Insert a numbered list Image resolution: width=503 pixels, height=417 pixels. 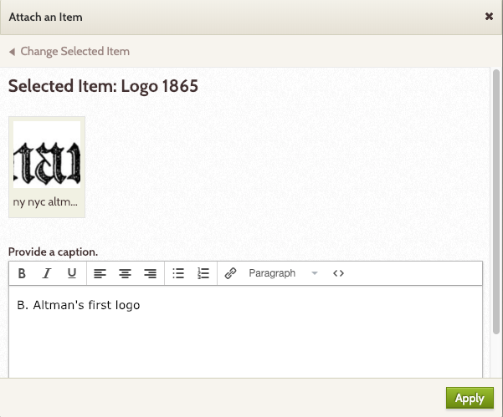click(x=203, y=273)
